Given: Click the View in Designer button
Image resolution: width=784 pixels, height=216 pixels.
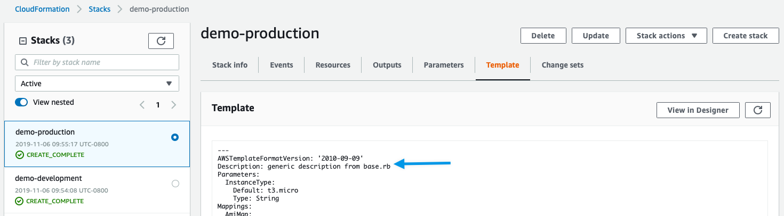Looking at the screenshot, I should click(698, 110).
